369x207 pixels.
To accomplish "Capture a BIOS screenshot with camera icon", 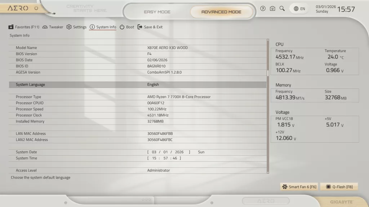I will (x=272, y=8).
